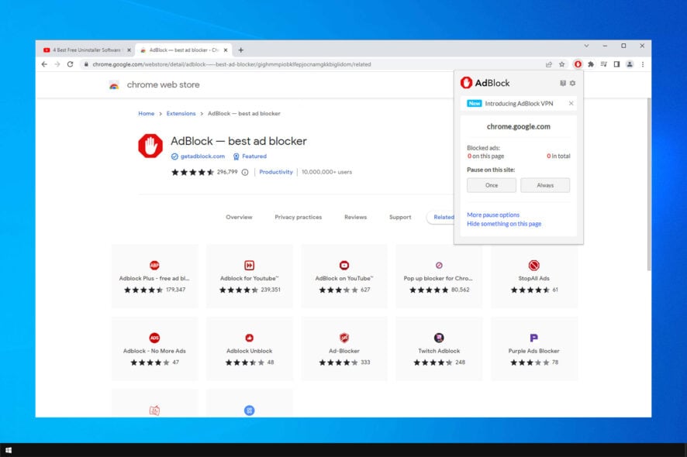The width and height of the screenshot is (687, 457).
Task: Open the Overview tab
Action: point(239,217)
